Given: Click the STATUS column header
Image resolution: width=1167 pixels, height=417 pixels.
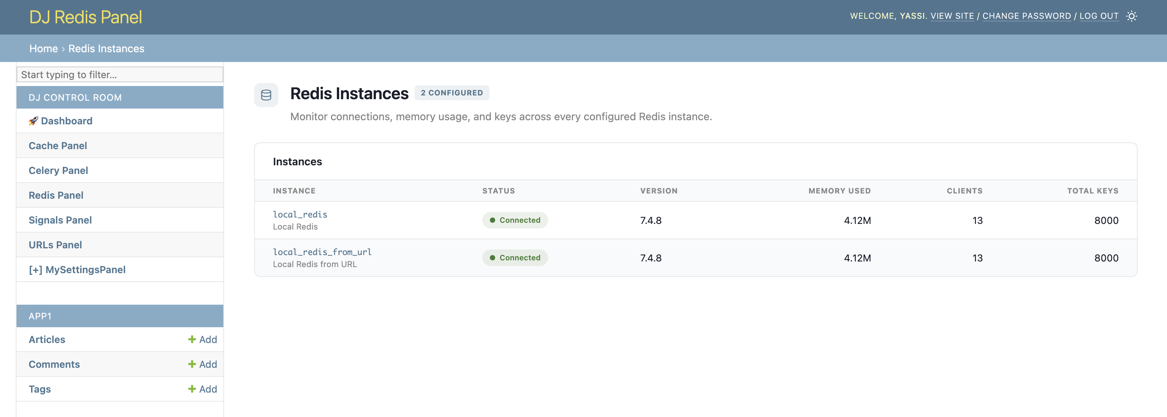Looking at the screenshot, I should [498, 190].
